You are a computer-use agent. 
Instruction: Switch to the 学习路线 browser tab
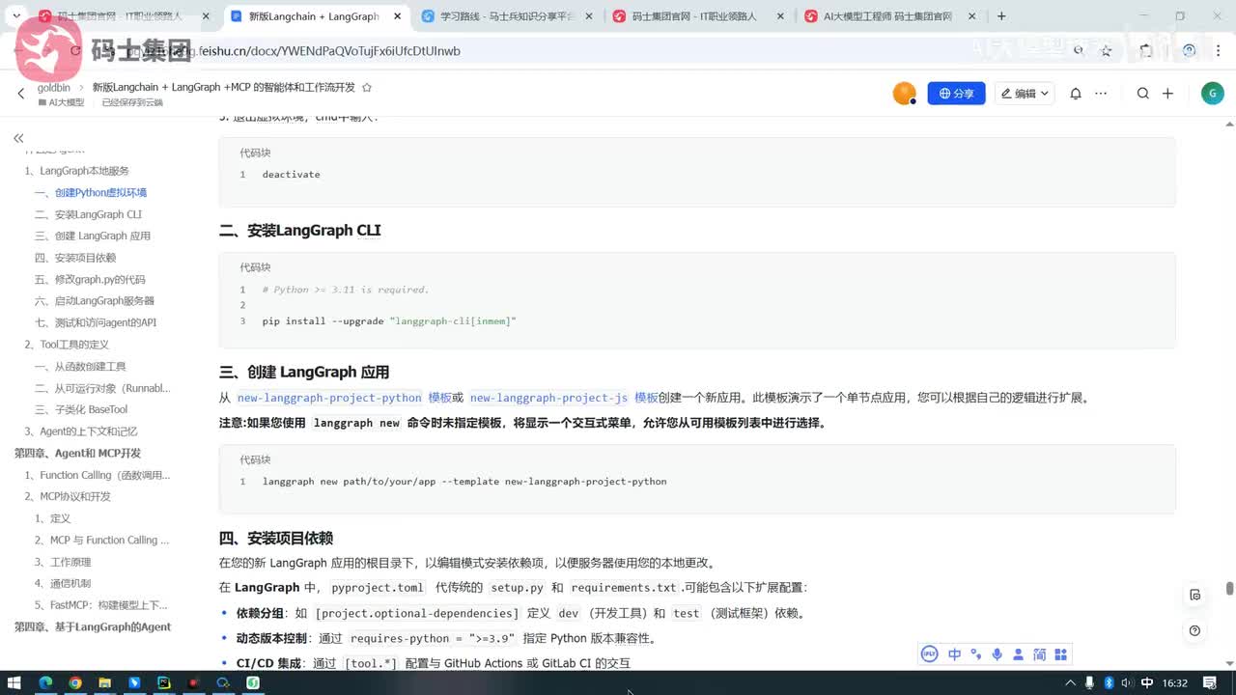point(507,16)
